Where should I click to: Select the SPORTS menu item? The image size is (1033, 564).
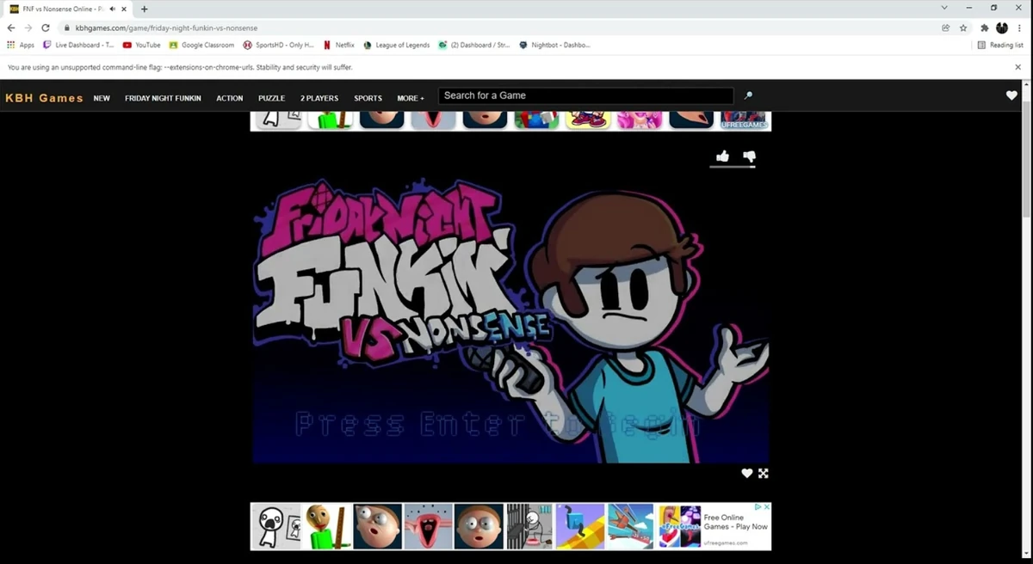tap(368, 98)
